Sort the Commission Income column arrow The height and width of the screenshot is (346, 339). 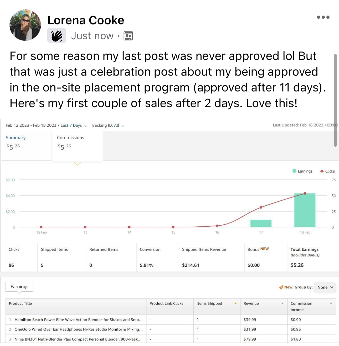click(x=331, y=304)
